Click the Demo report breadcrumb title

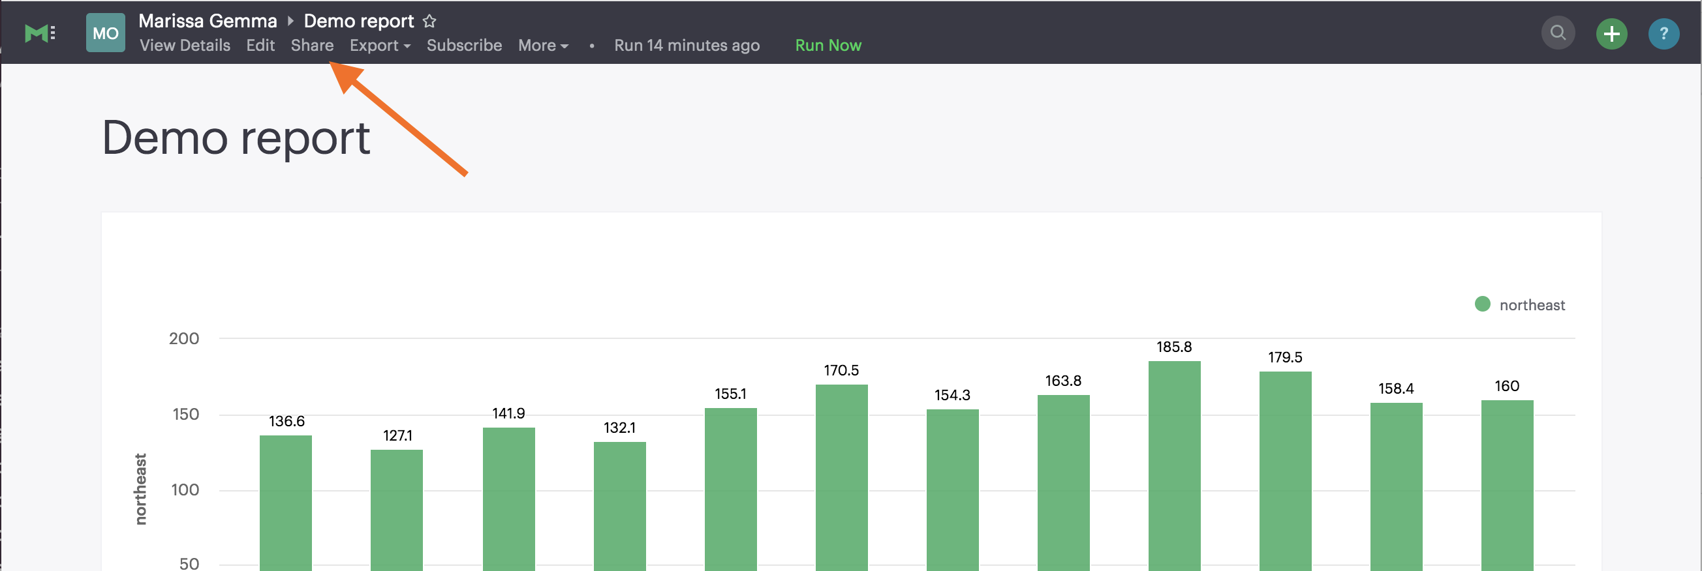(359, 21)
